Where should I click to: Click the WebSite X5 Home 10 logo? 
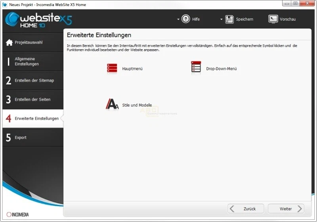(38, 20)
